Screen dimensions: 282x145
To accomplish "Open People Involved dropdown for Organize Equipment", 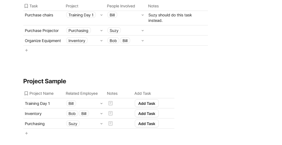I will [x=143, y=41].
